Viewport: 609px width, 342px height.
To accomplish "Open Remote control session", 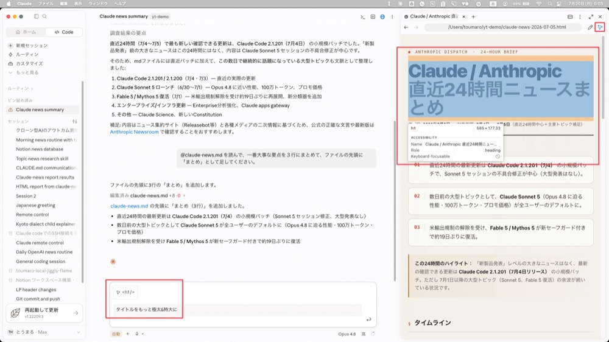I will pyautogui.click(x=32, y=214).
